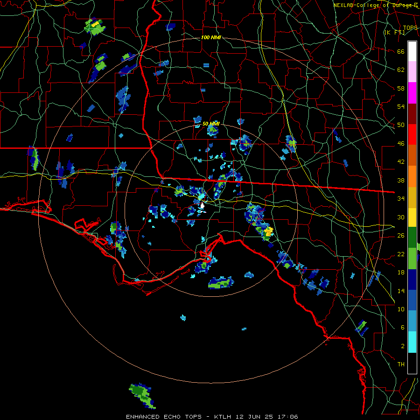The height and width of the screenshot is (420, 420).
Task: Click the "10" legend value
Action: (401, 309)
